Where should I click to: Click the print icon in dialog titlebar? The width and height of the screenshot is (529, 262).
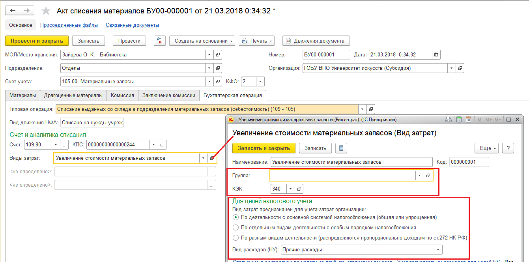click(449, 120)
